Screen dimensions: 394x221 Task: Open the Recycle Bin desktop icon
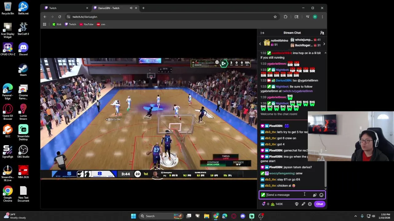8,8
